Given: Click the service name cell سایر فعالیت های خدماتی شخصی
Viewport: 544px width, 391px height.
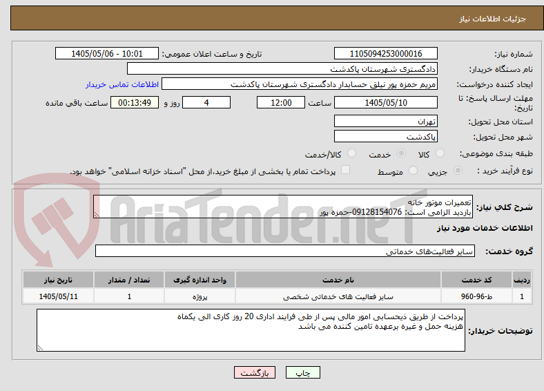Looking at the screenshot, I should (338, 296).
